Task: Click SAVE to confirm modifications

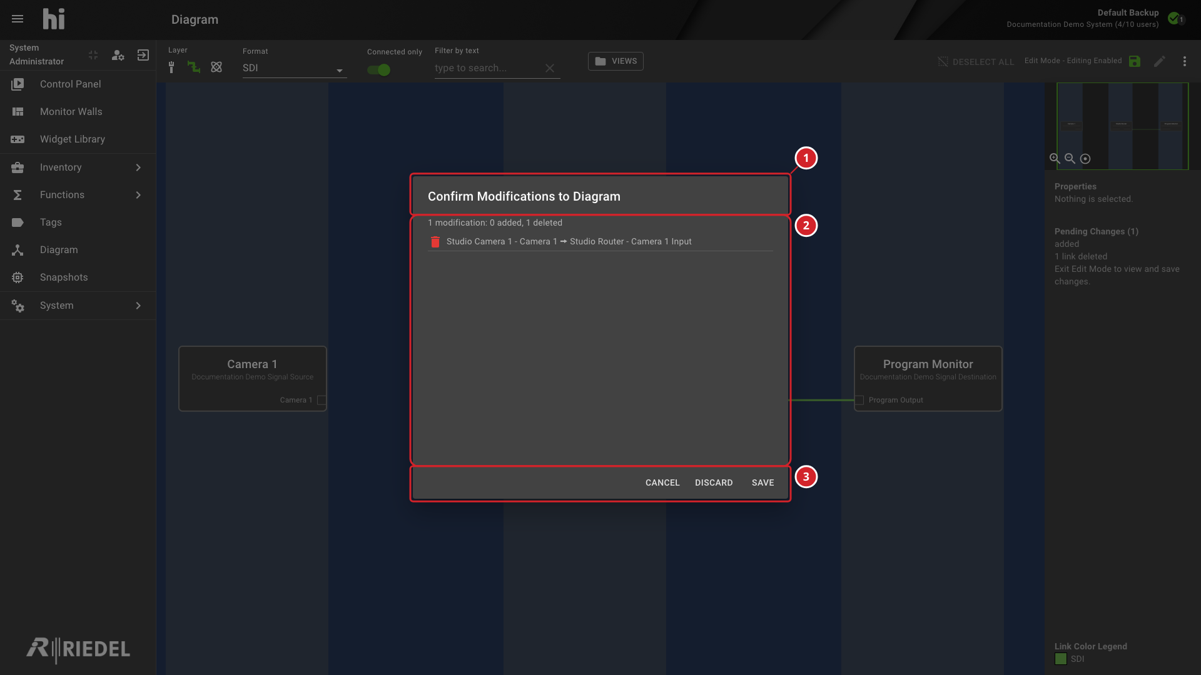Action: pyautogui.click(x=763, y=483)
